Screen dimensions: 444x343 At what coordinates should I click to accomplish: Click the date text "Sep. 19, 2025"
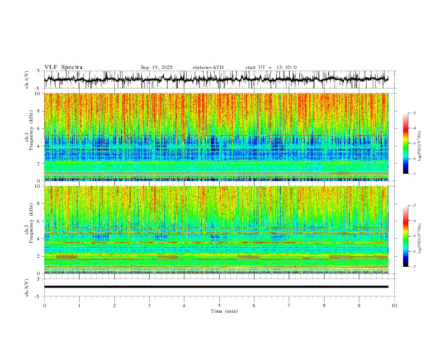[x=156, y=67]
